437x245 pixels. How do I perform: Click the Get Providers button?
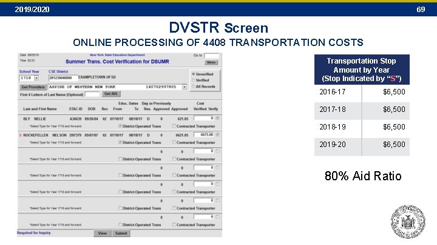click(x=33, y=87)
